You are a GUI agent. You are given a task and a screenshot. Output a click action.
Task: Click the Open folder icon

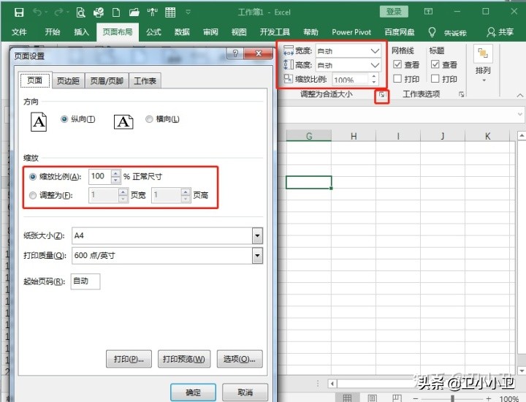click(134, 12)
